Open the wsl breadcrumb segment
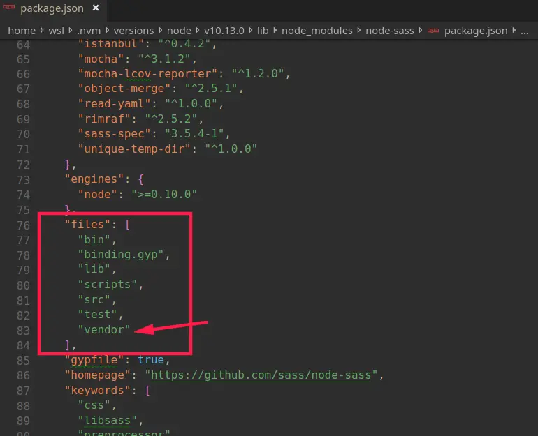The image size is (538, 436). (x=57, y=31)
